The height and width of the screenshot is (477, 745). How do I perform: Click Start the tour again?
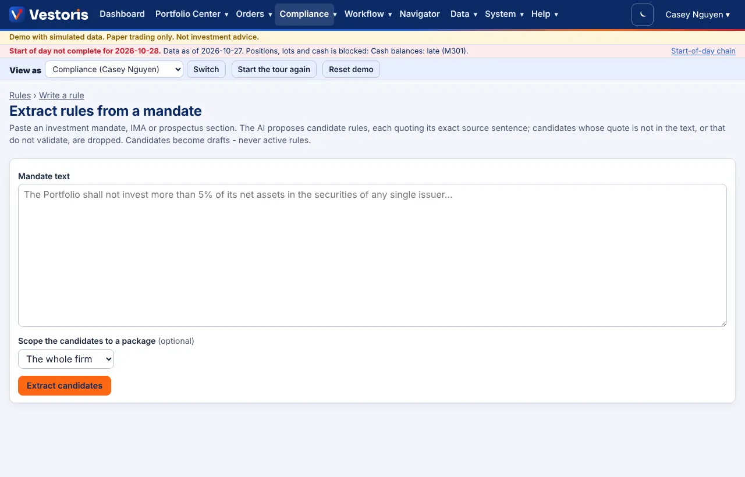(x=274, y=69)
